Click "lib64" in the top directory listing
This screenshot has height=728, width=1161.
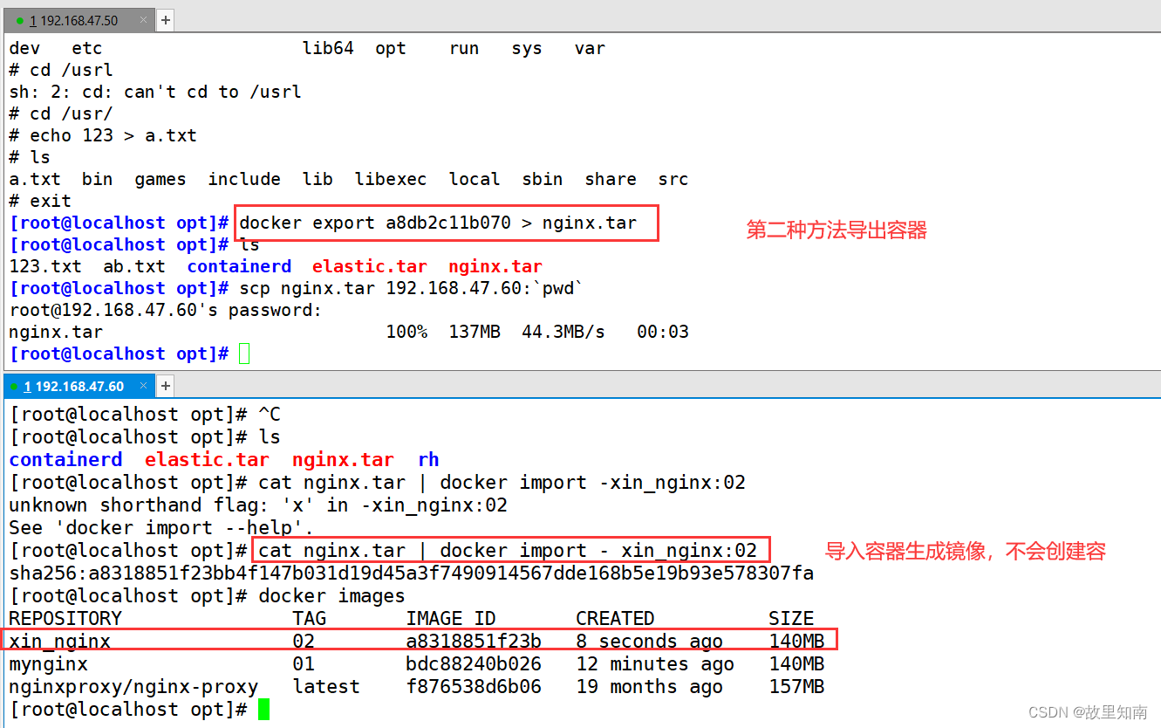pos(328,48)
